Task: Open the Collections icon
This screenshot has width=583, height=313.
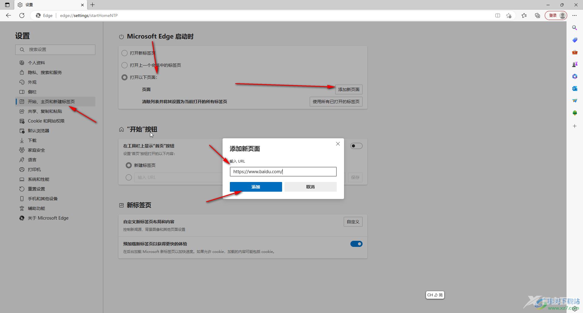Action: pos(537,15)
